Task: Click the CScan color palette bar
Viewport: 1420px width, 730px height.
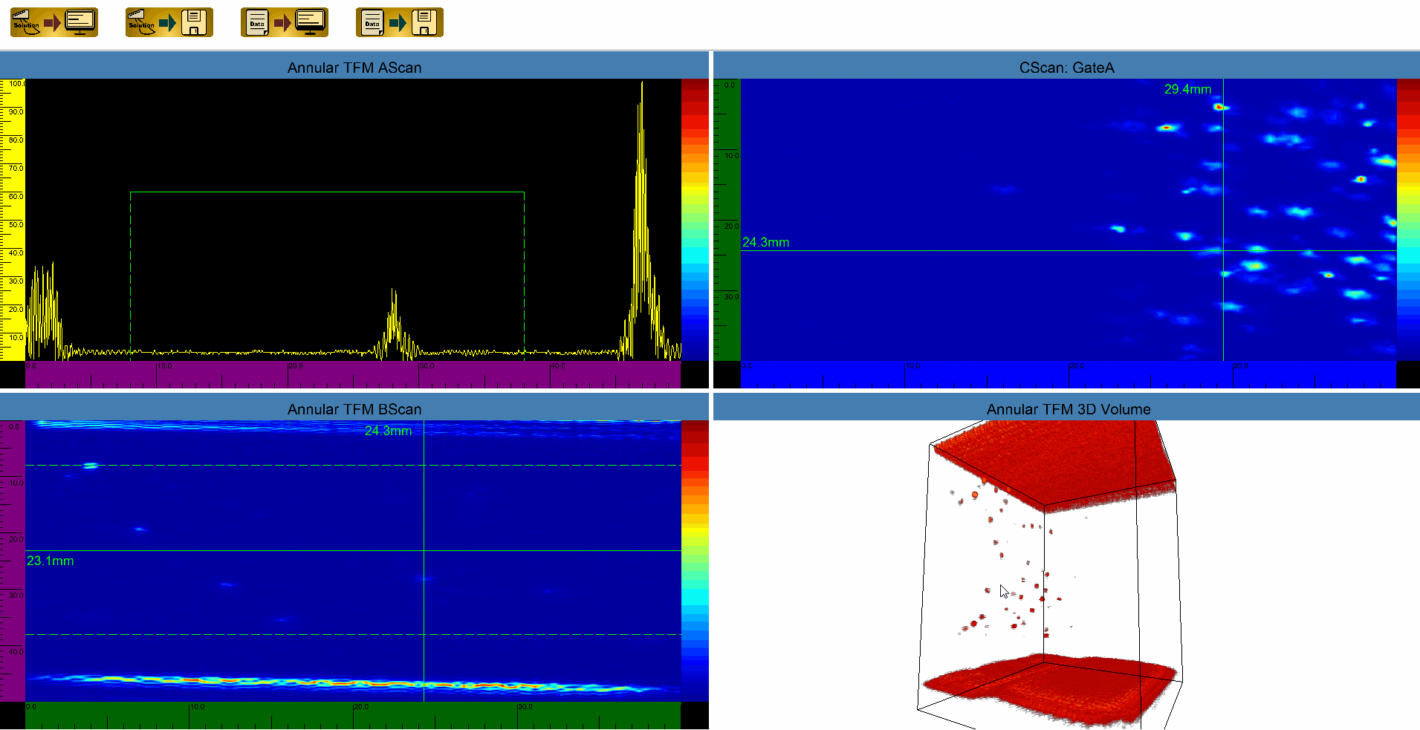Action: 1408,220
